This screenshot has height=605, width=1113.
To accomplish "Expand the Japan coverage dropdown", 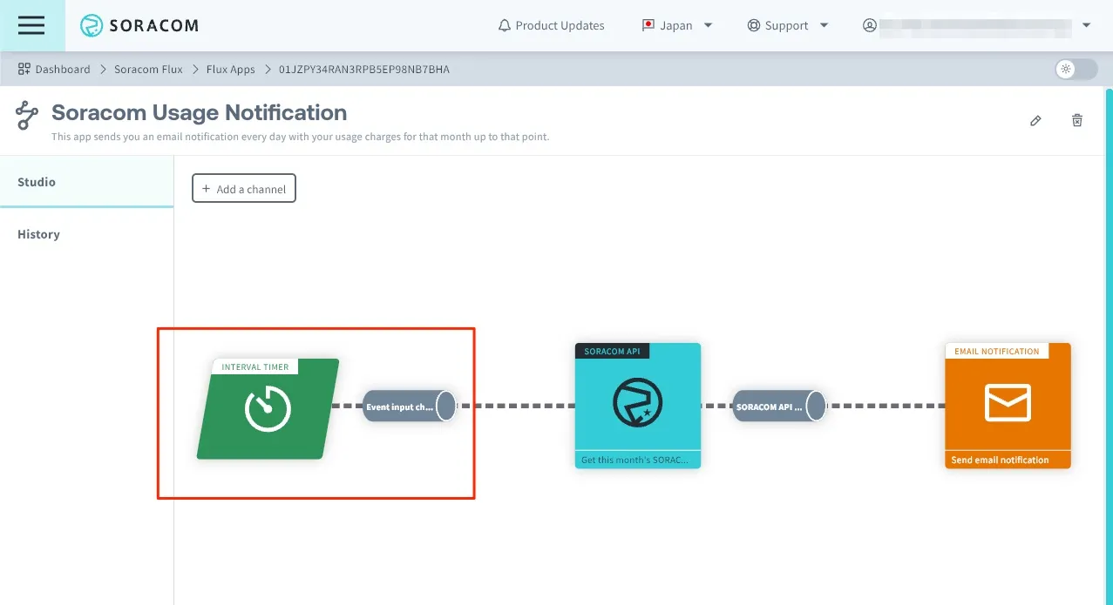I will coord(677,25).
